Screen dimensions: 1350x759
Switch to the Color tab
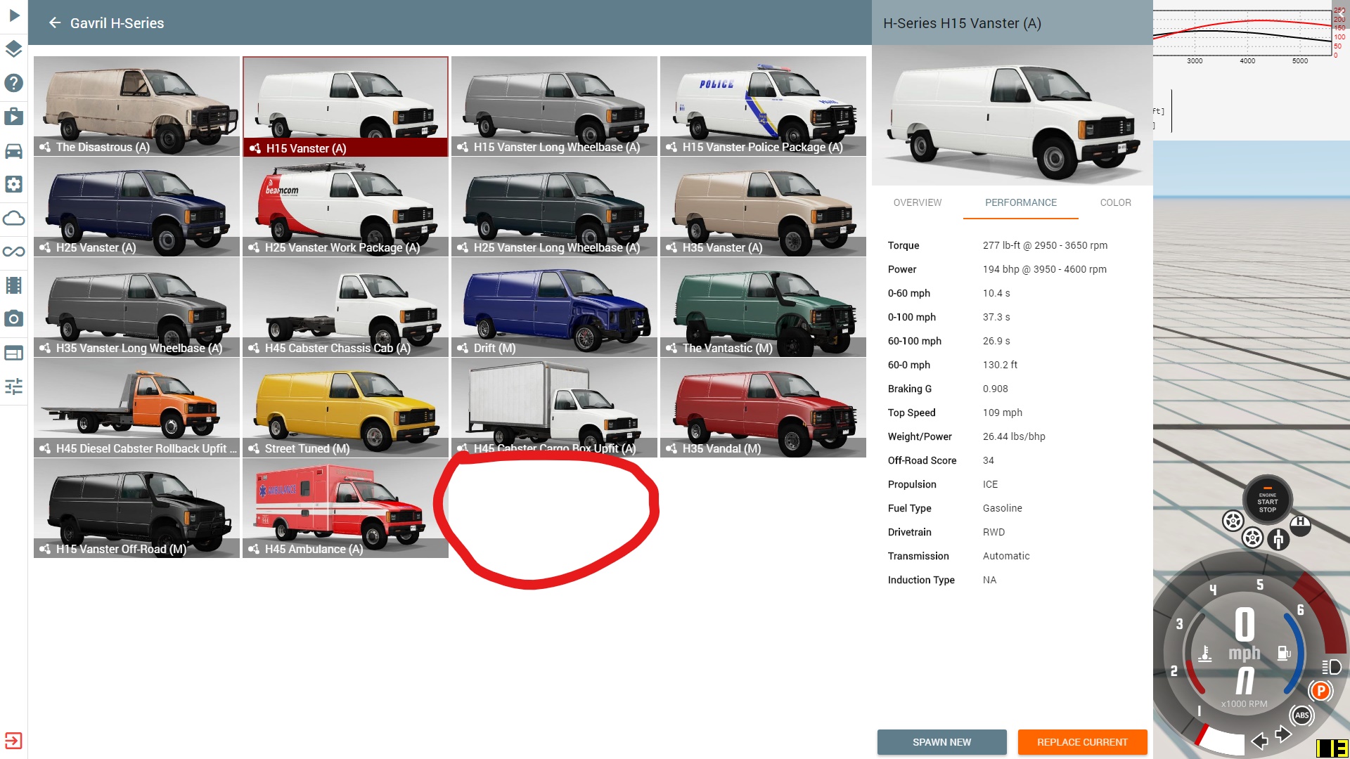[x=1115, y=202]
